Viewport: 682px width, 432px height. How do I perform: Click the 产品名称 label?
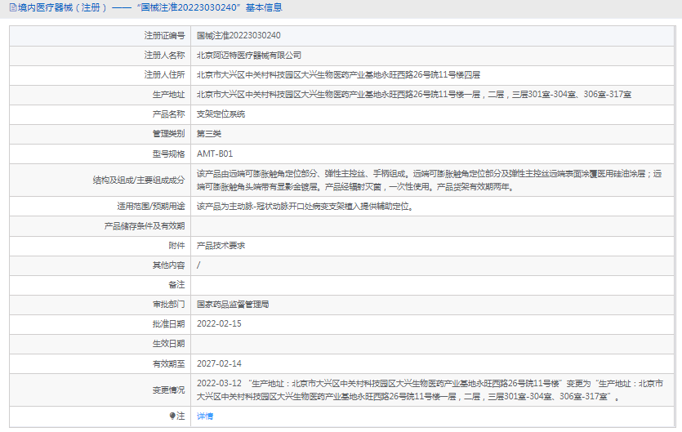168,114
